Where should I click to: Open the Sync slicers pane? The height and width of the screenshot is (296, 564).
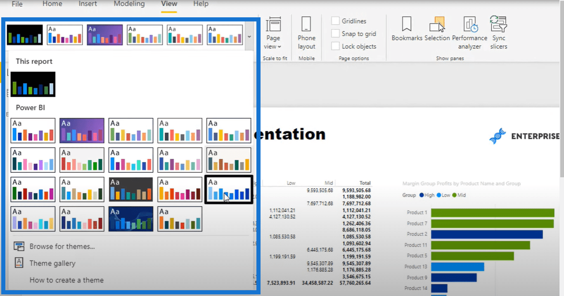point(498,33)
